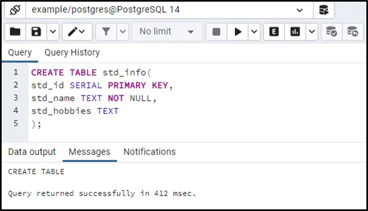The height and width of the screenshot is (211, 368).
Task: Click the Commit transaction icon
Action: click(331, 32)
